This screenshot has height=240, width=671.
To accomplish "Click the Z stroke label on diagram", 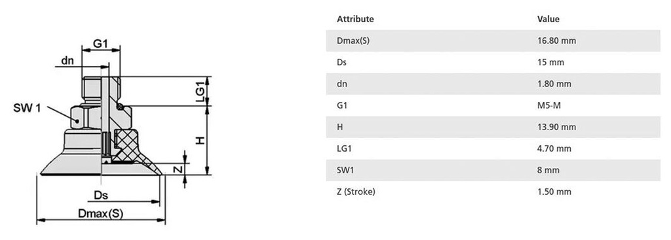I will [x=180, y=169].
